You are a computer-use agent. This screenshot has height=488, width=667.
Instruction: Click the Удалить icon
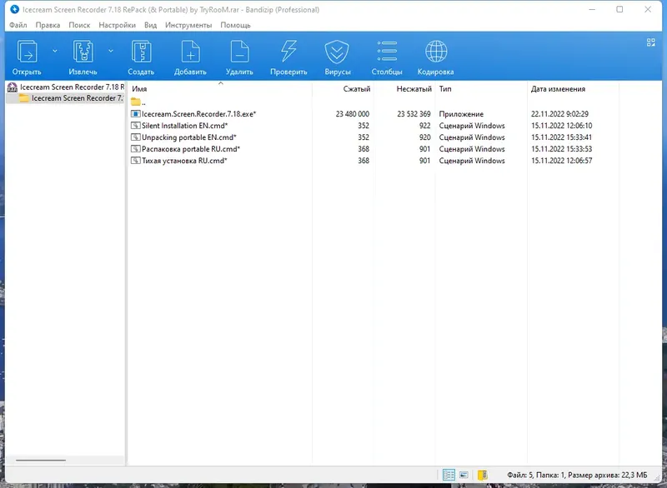(239, 52)
